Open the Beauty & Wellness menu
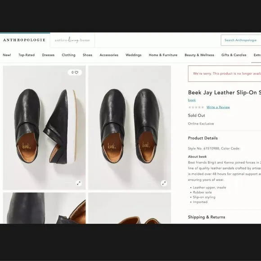This screenshot has height=261, width=261. (x=199, y=55)
